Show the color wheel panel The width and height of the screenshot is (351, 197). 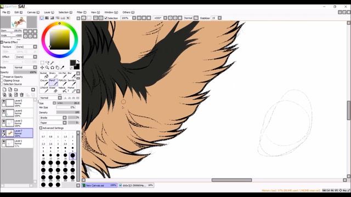[42, 18]
